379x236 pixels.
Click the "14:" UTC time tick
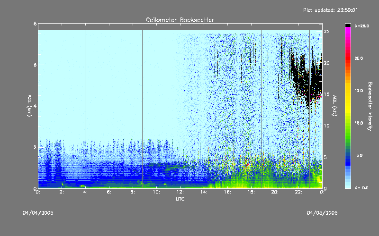(204, 192)
